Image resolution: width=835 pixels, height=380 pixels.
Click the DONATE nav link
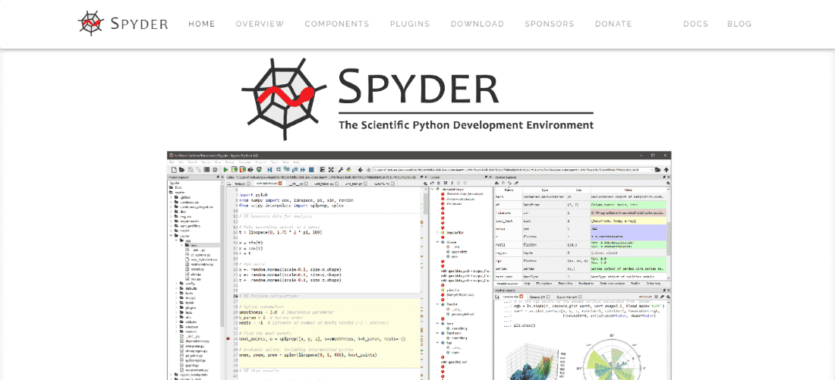[613, 24]
